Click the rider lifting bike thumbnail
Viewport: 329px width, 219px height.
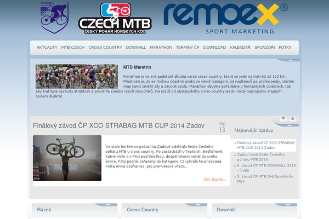coord(67,158)
